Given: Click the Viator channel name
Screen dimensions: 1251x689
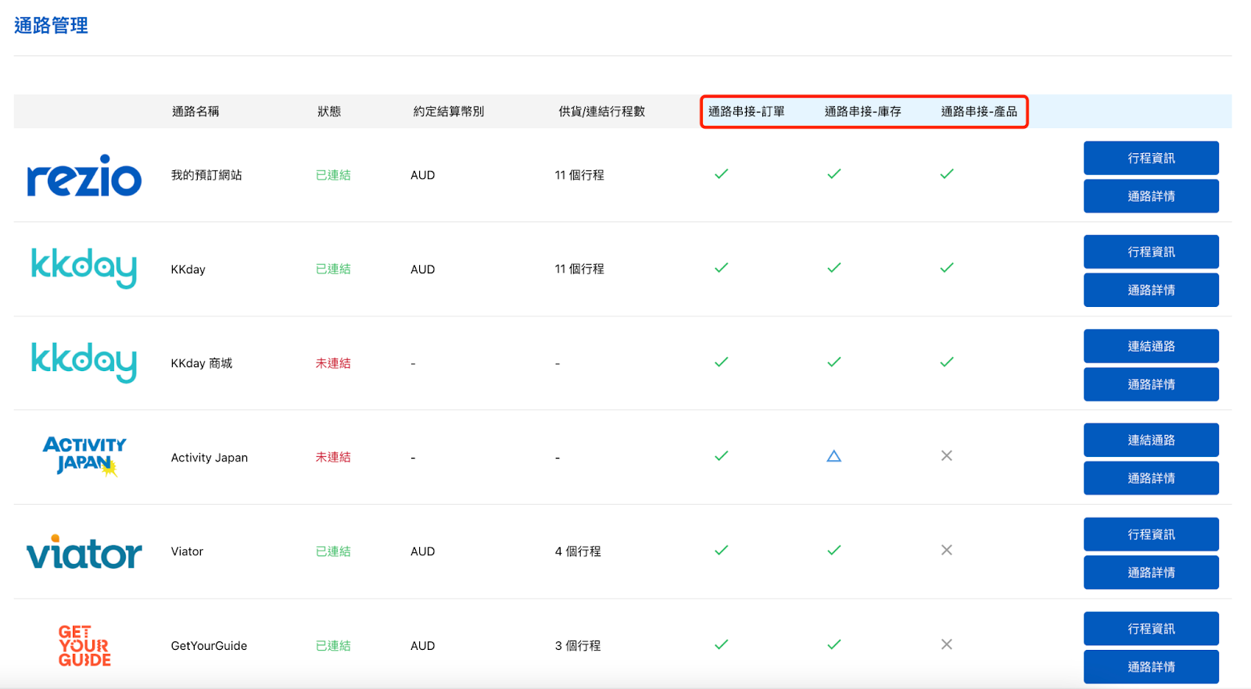Looking at the screenshot, I should (x=187, y=552).
